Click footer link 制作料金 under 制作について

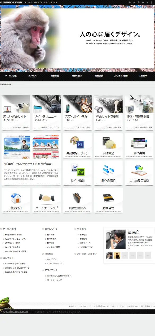click(51, 235)
